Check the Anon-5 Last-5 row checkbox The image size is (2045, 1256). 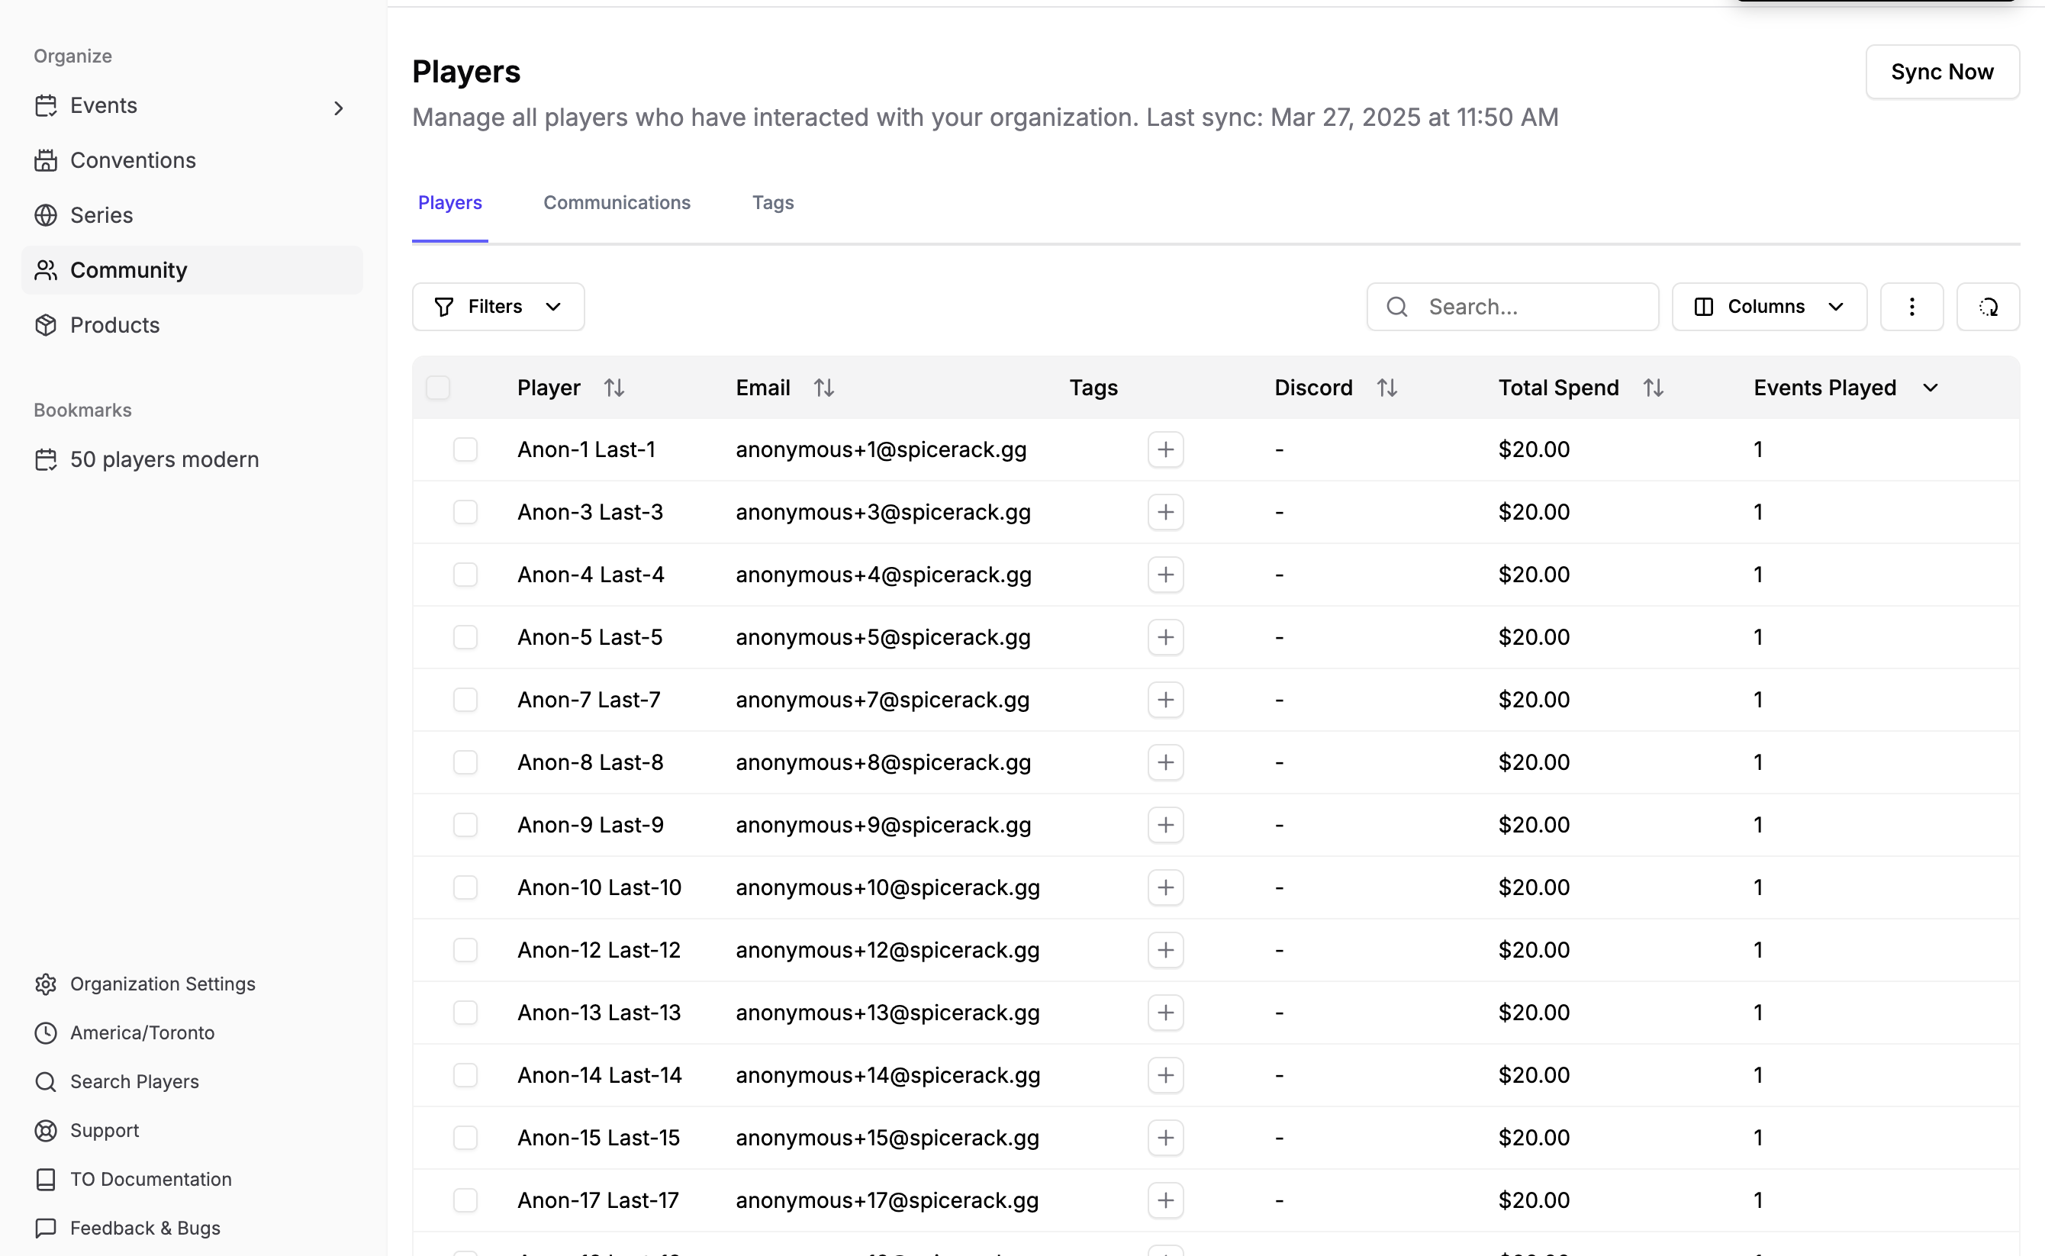click(465, 637)
